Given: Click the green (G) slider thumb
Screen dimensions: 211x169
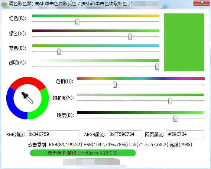Looking at the screenshot, I should [130, 37].
